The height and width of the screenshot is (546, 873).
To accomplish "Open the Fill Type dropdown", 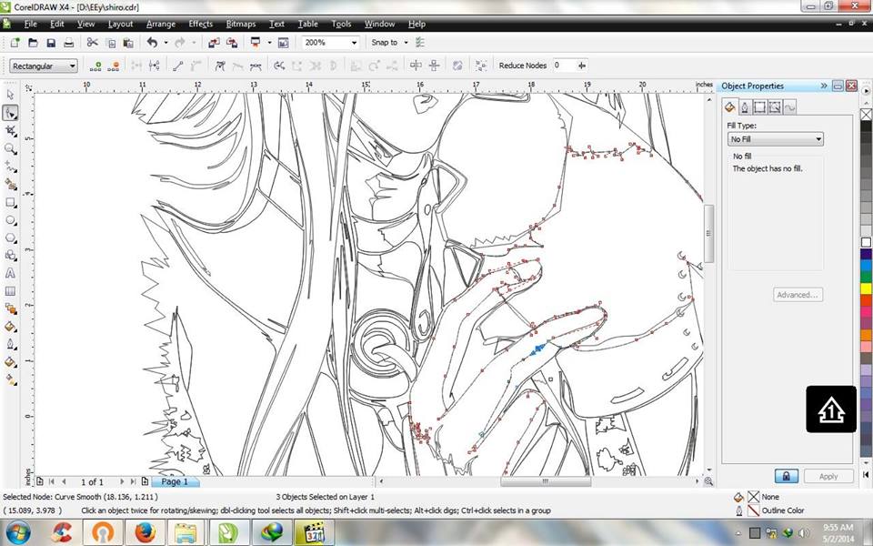I will (775, 138).
